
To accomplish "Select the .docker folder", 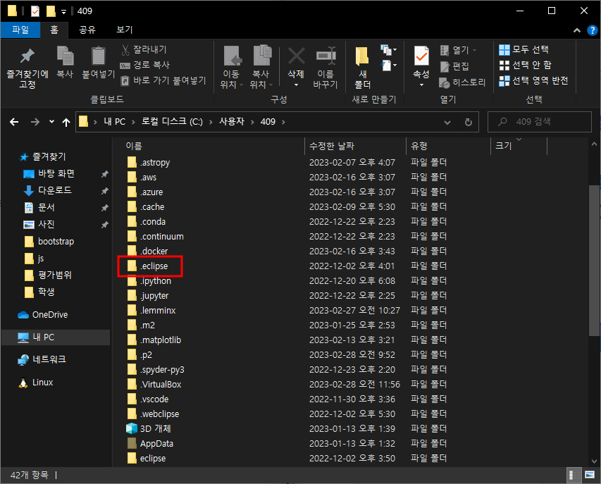I will (154, 251).
